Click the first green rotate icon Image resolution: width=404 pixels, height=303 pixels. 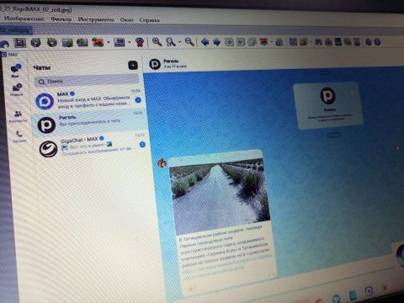tap(35, 43)
